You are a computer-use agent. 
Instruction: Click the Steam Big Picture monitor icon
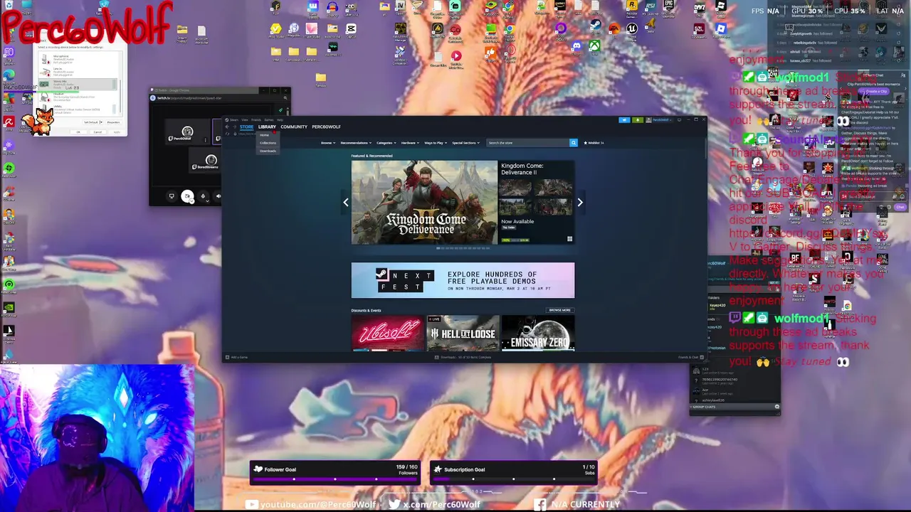point(679,120)
